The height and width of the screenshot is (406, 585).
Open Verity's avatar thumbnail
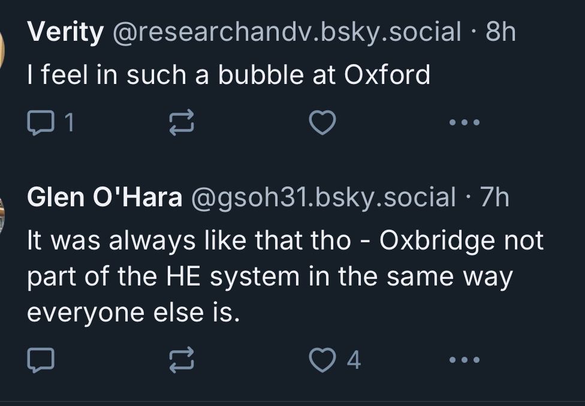(x=3, y=48)
